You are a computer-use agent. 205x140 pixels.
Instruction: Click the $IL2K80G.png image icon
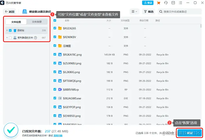click(x=60, y=72)
